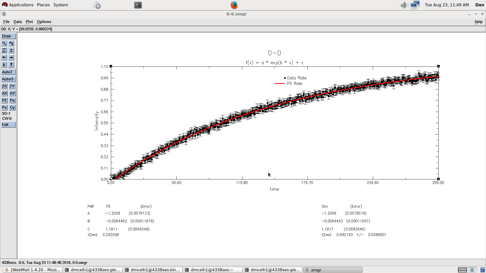Click the AX autoscale x button
486x273 pixels.
coord(4,93)
